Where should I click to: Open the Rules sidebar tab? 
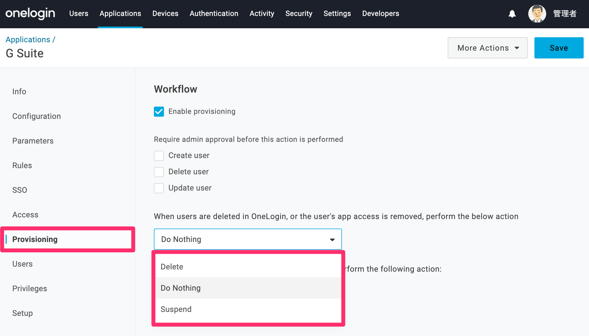pos(22,165)
